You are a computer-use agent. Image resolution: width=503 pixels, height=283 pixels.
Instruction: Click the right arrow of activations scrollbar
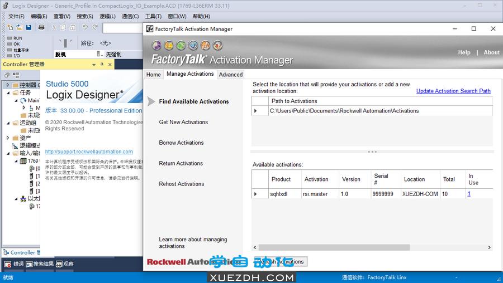click(489, 247)
